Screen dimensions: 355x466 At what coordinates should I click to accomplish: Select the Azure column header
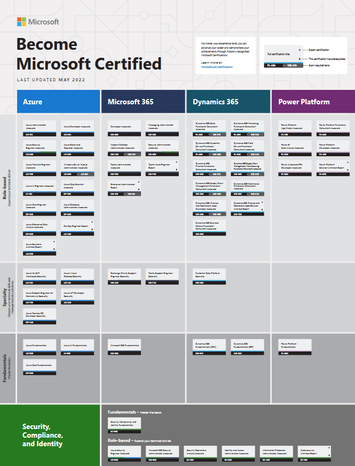pos(58,102)
